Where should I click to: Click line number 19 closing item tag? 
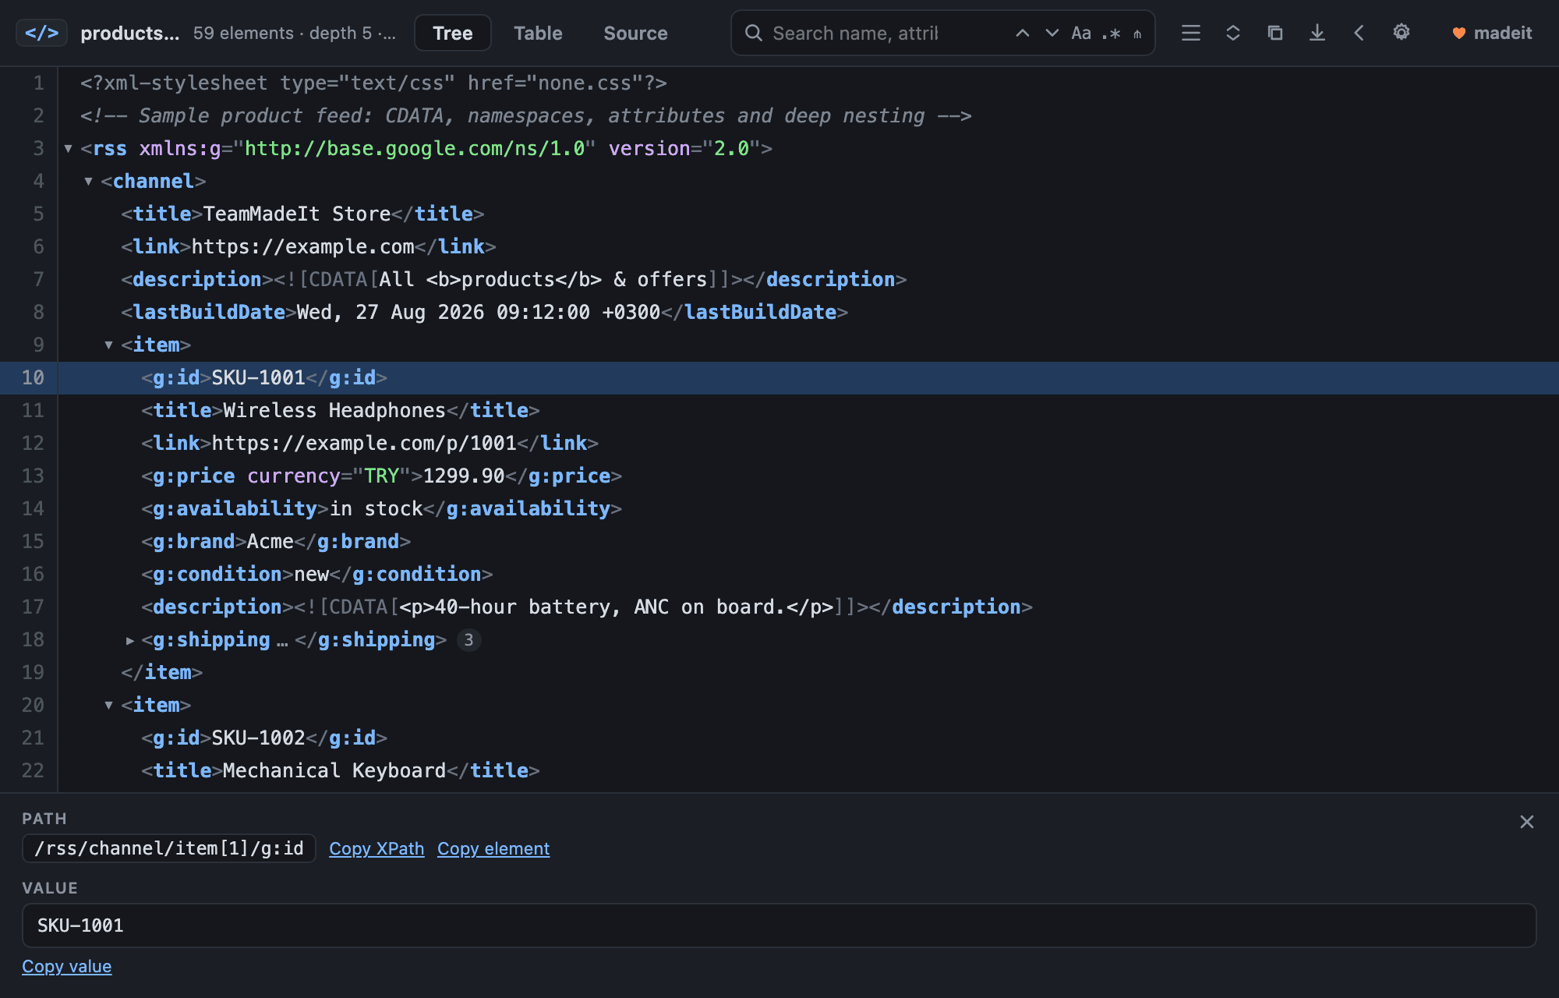(33, 672)
